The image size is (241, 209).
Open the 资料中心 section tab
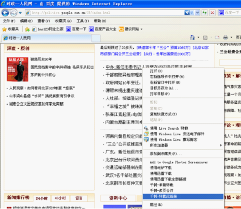pyautogui.click(x=118, y=198)
